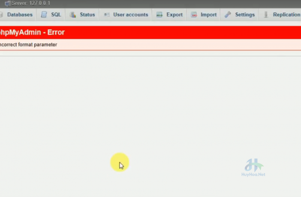301x197 pixels.
Task: Select the Import tab label
Action: (208, 15)
